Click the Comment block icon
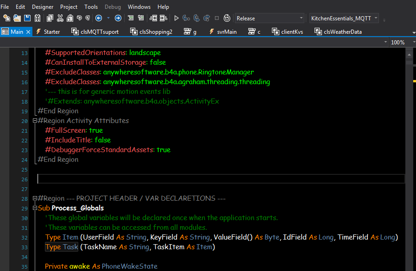The image size is (416, 271). point(131,18)
